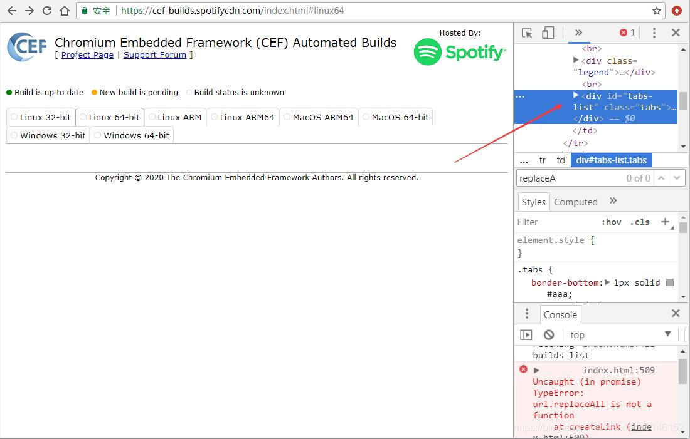Click the element.style rule line
The height and width of the screenshot is (439, 690).
pyautogui.click(x=555, y=240)
